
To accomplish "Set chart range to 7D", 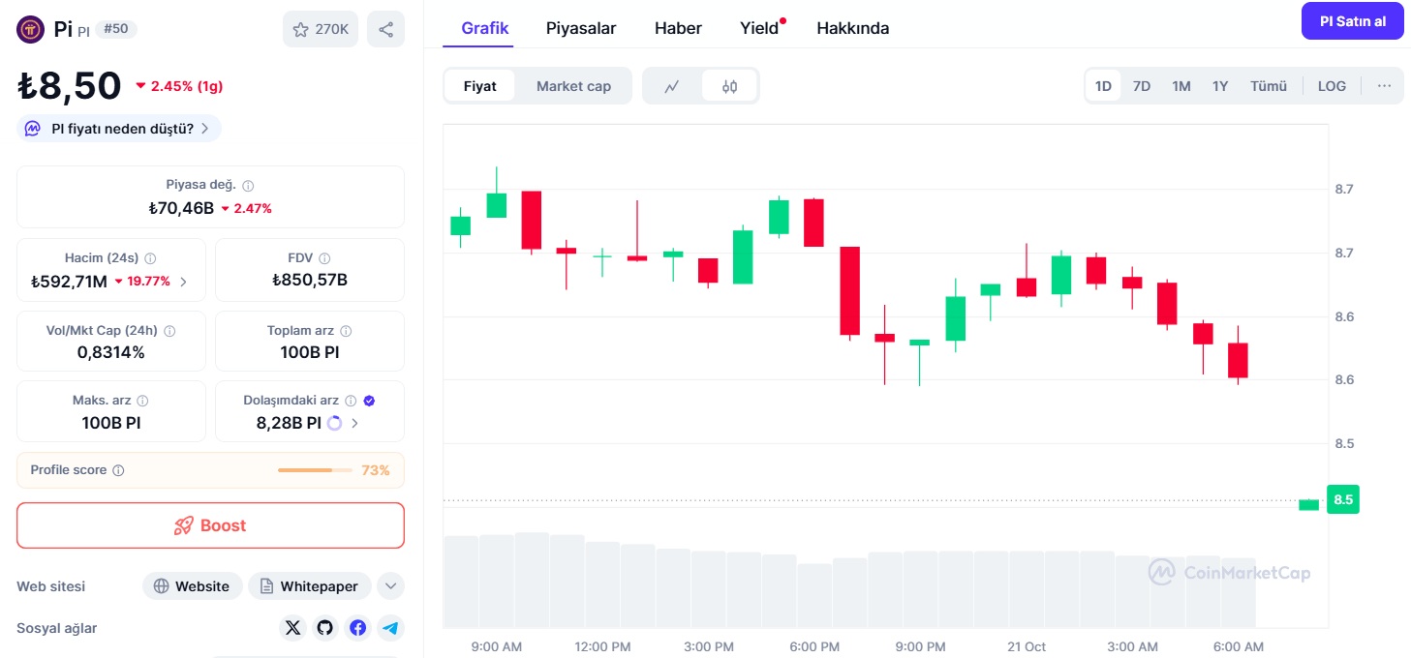I will (1142, 86).
